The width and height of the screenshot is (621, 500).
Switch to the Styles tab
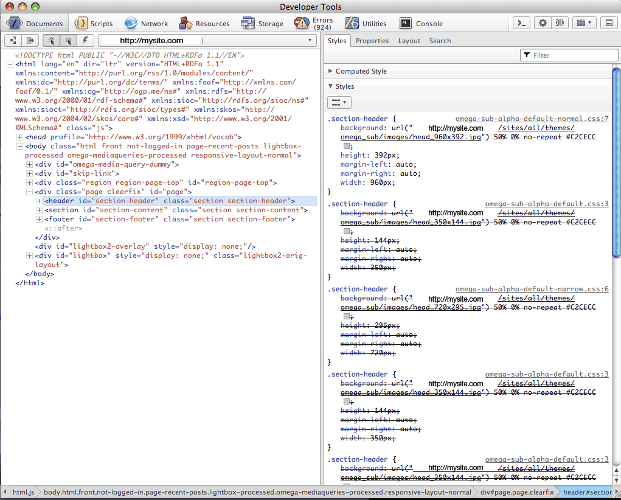pos(337,41)
